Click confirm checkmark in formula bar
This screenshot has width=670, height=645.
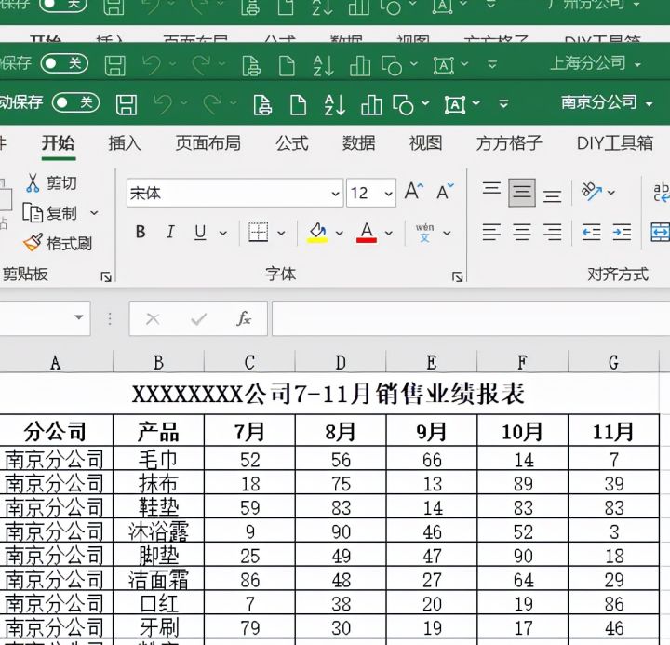(x=199, y=319)
